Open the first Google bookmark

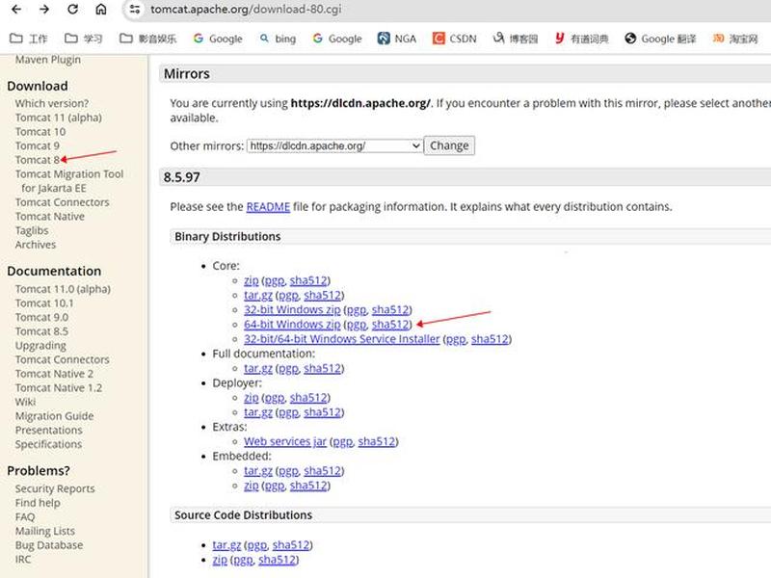point(218,39)
